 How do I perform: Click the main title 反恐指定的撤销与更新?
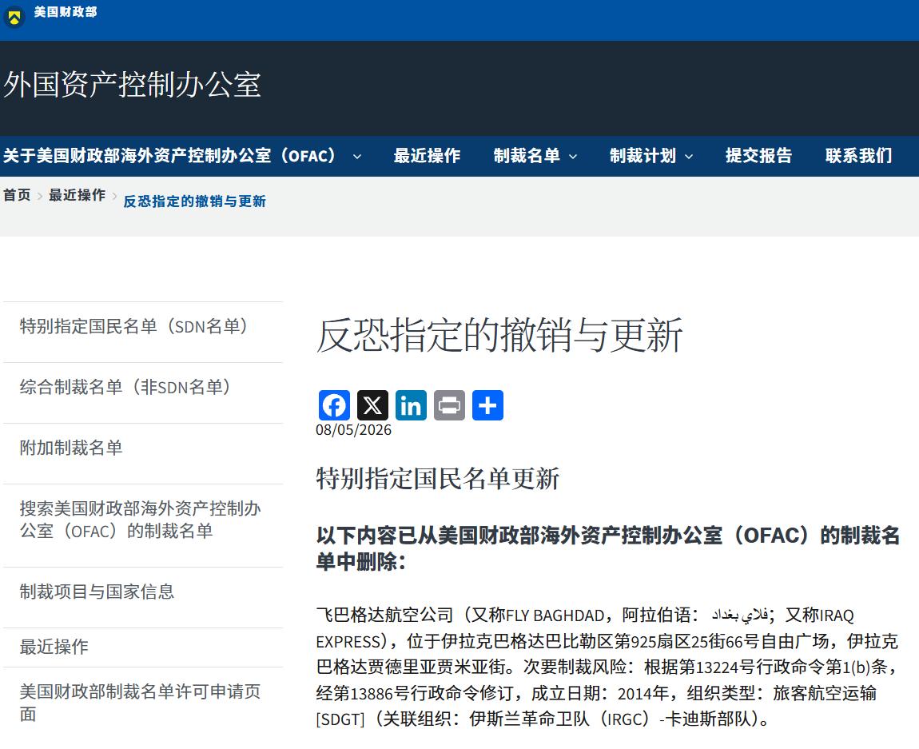pyautogui.click(x=500, y=336)
